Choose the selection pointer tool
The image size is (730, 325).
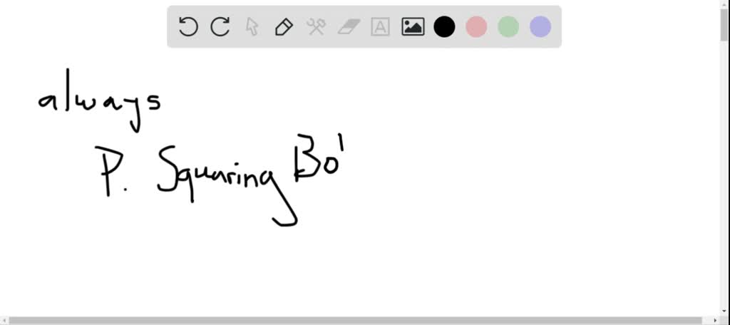click(252, 27)
